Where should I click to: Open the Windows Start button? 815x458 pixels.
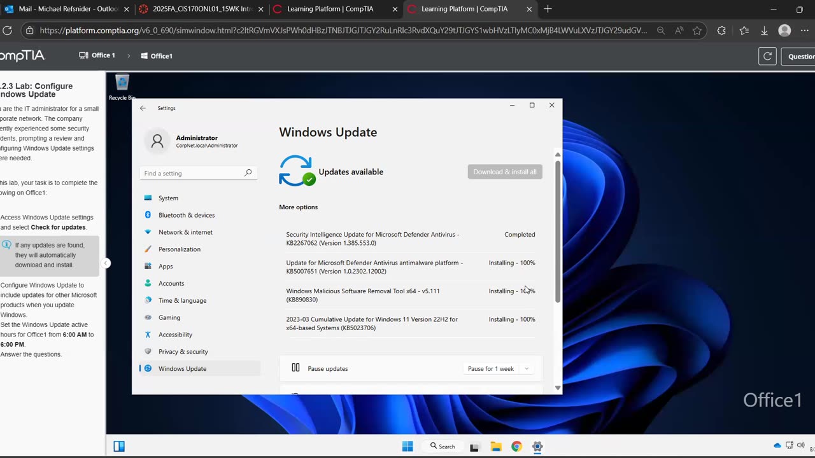pyautogui.click(x=407, y=446)
